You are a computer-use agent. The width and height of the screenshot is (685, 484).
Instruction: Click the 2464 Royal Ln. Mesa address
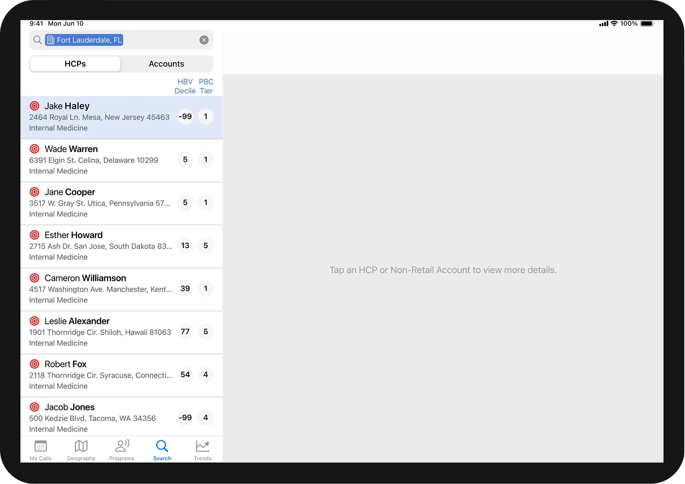[x=99, y=117]
